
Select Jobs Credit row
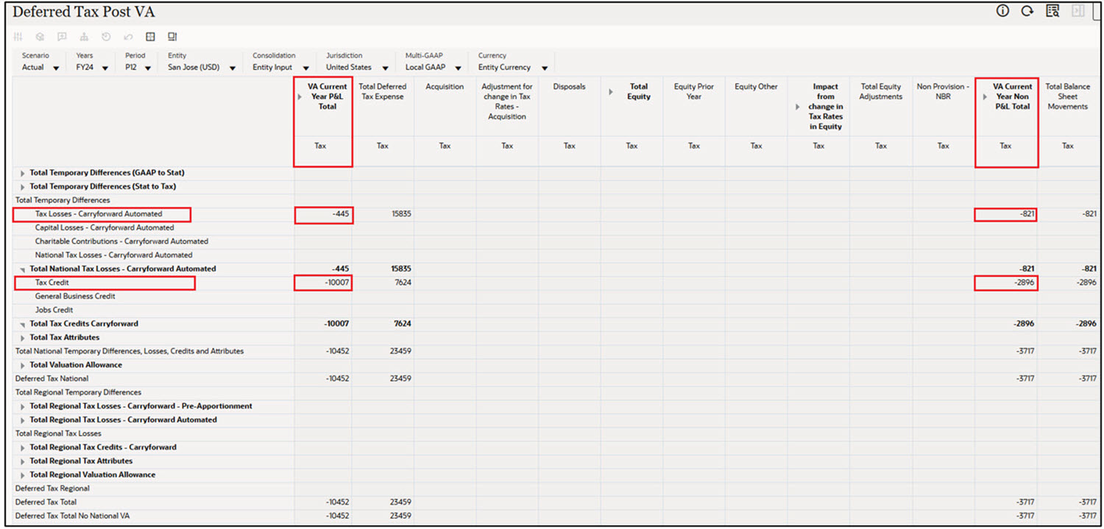click(54, 310)
